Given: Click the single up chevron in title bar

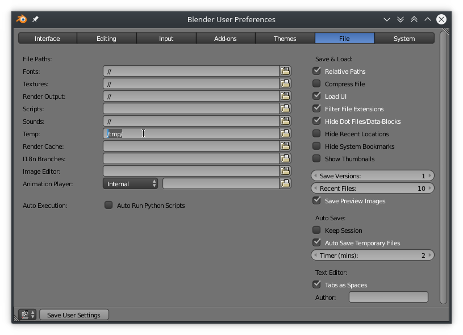Looking at the screenshot, I should pos(428,19).
